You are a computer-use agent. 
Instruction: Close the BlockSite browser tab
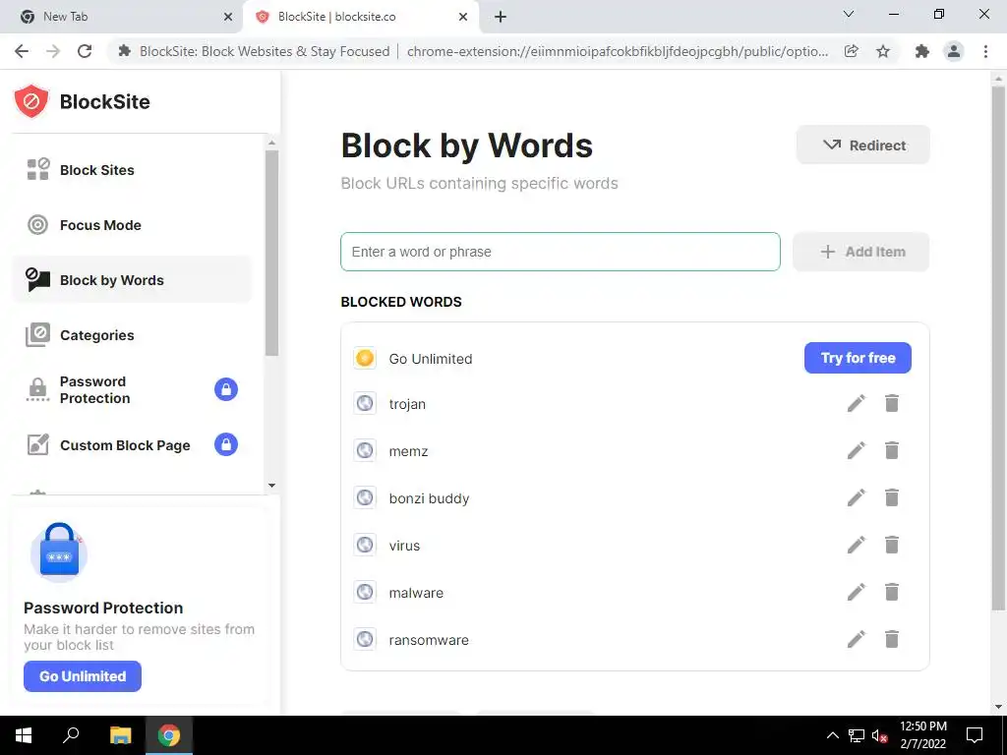click(x=463, y=17)
